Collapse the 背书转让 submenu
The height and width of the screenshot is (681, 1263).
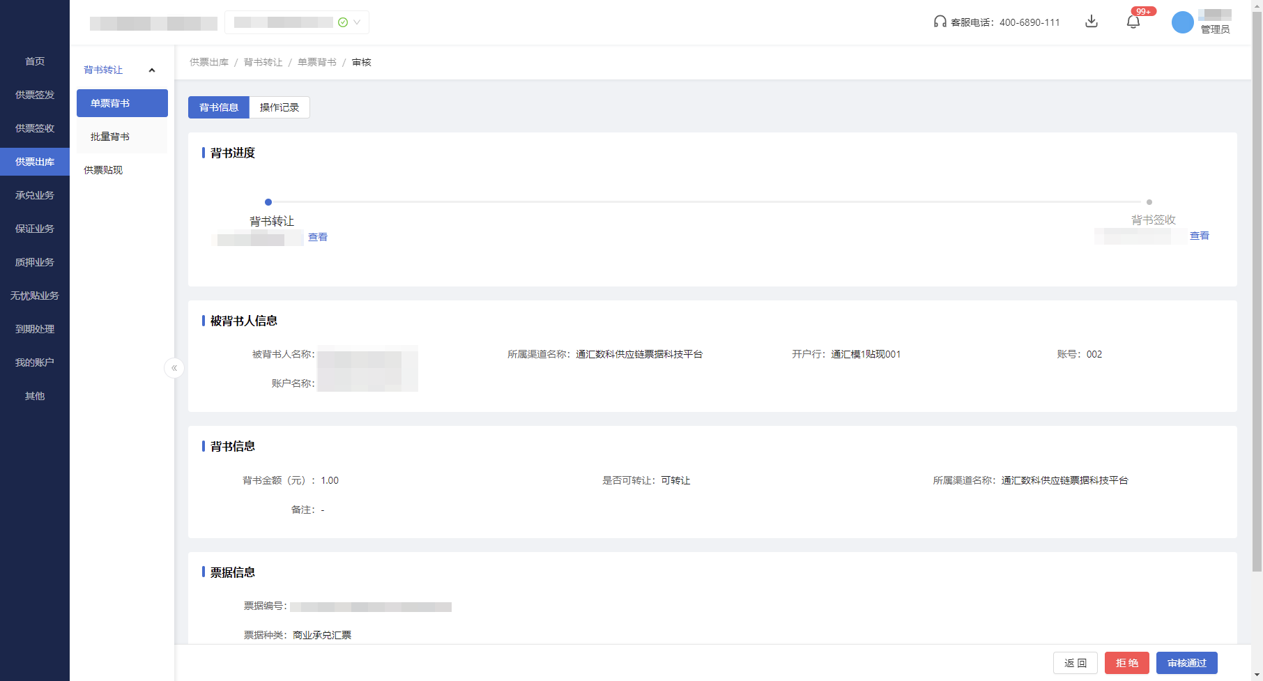tap(152, 70)
